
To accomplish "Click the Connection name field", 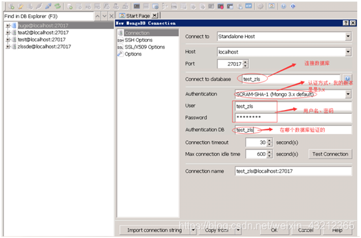I will [293, 171].
